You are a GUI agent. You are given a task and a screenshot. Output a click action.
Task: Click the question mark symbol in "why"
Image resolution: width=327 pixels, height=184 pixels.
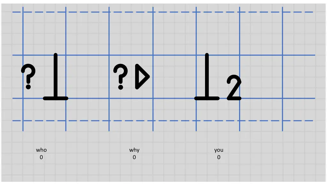120,77
